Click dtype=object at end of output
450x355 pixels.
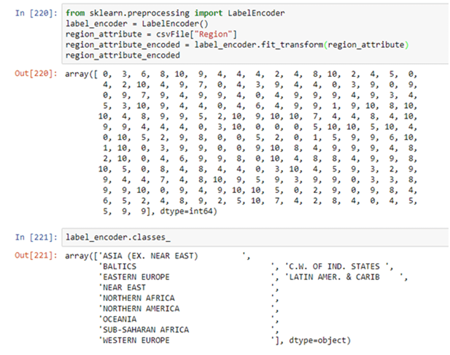point(317,340)
